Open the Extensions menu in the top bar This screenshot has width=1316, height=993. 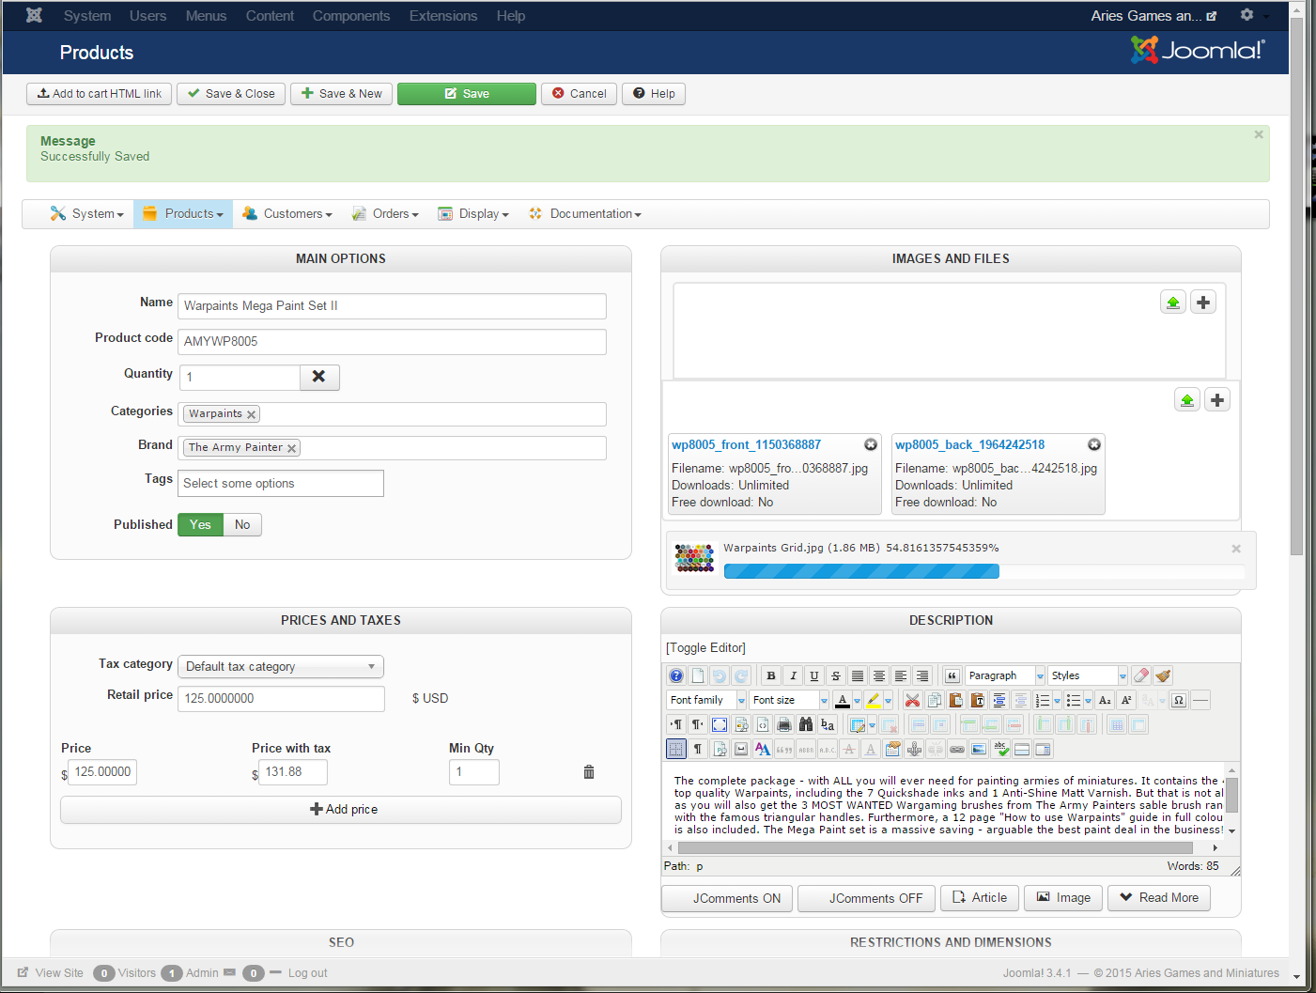pyautogui.click(x=443, y=16)
